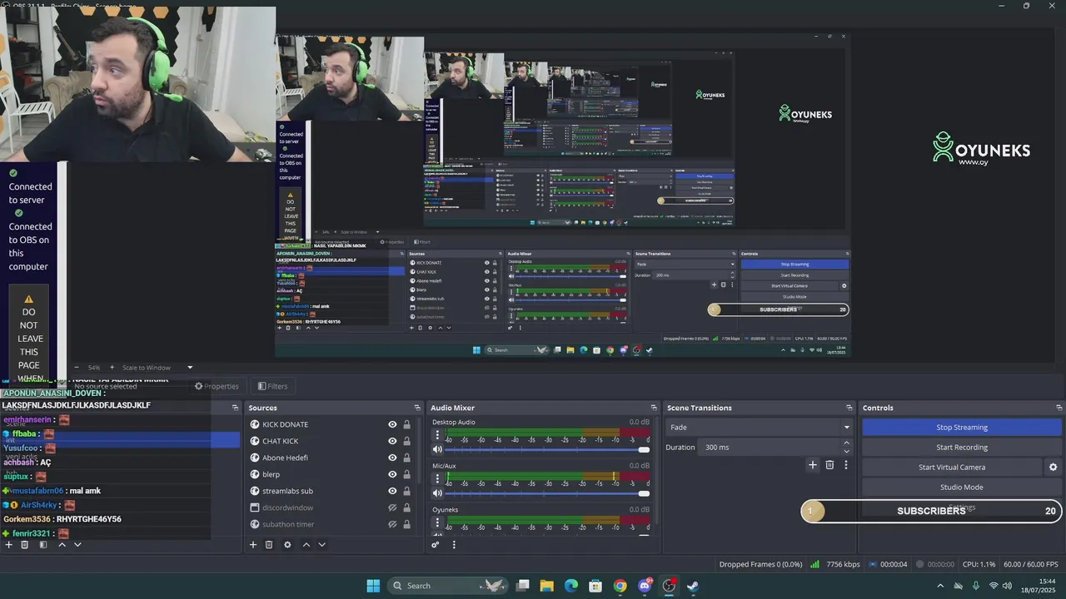Open Audio Mixer three-dot menu at bottom
1066x599 pixels.
pos(454,545)
